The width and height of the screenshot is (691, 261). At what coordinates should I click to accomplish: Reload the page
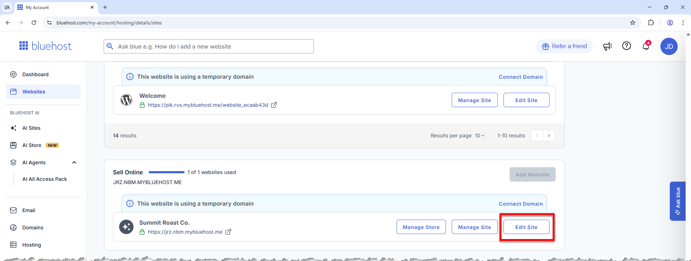click(x=34, y=23)
